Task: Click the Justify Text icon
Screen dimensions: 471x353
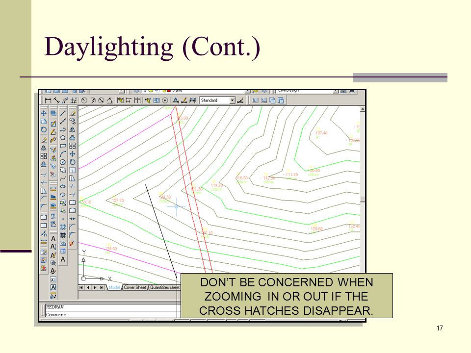Action: coord(53,288)
